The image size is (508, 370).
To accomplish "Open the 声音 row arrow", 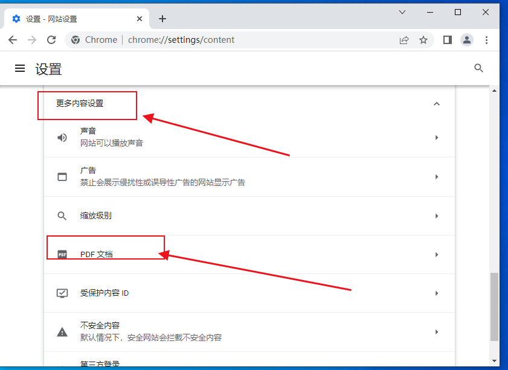I will (437, 138).
